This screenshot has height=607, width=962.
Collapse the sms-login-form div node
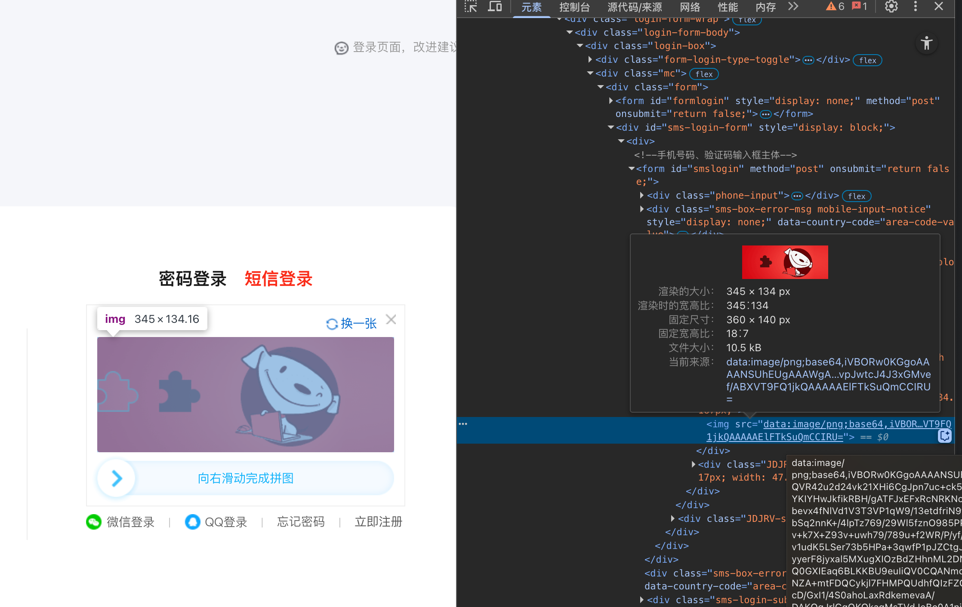point(610,127)
